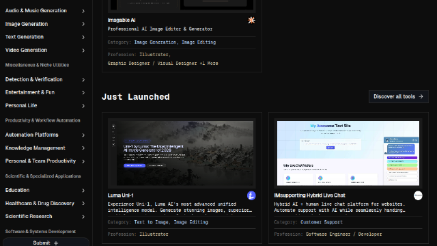Click Illustrator profession on Imagable AI card
This screenshot has width=437, height=246.
(x=155, y=55)
